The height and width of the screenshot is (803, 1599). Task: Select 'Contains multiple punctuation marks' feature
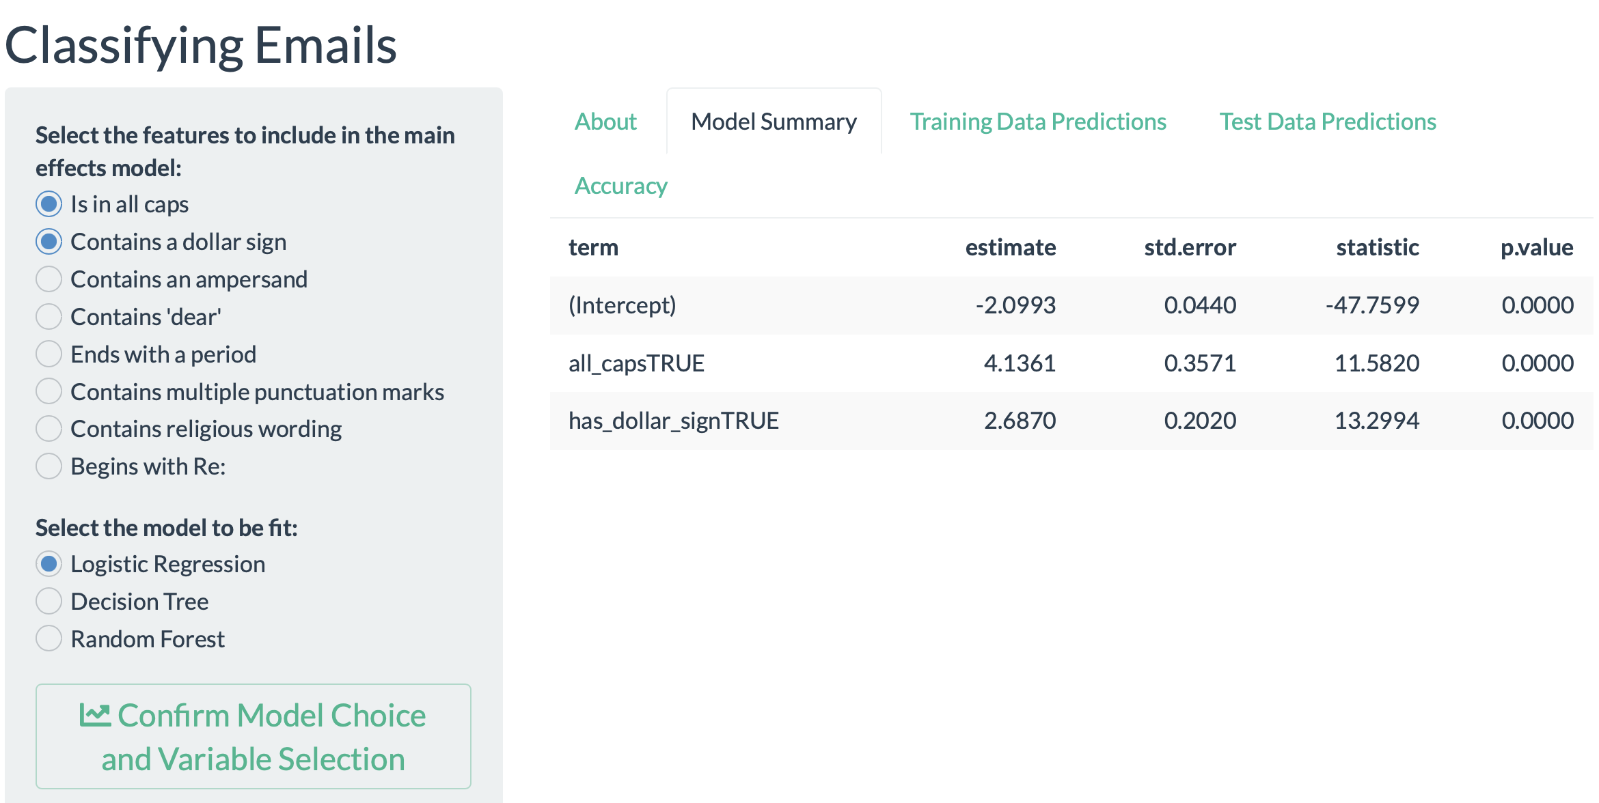[49, 392]
